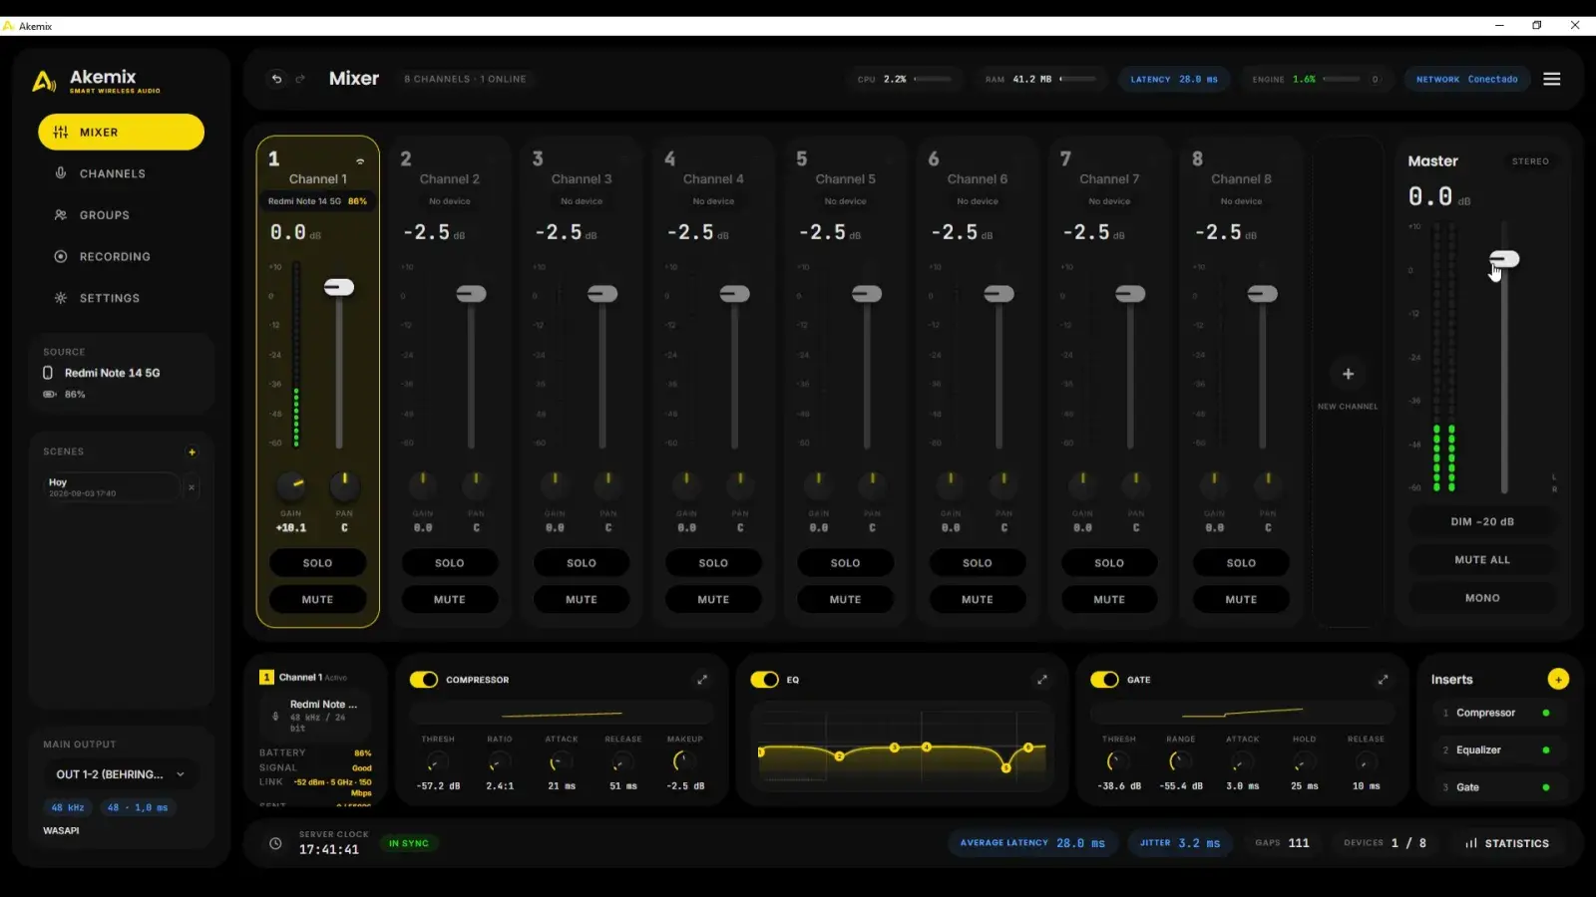Click the Network Conectado status pill
The image size is (1596, 897).
click(x=1466, y=79)
